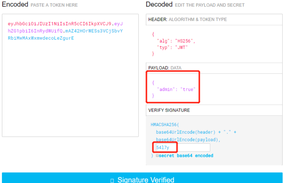Toggle the secret base64 encoded checkbox
This screenshot has height=183, width=284.
tap(157, 155)
